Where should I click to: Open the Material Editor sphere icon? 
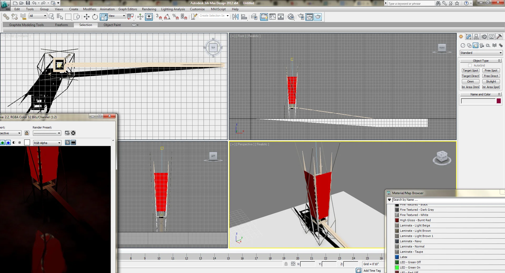point(291,17)
